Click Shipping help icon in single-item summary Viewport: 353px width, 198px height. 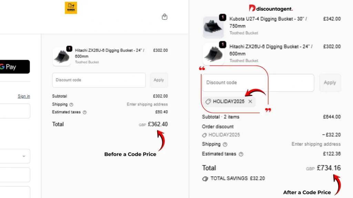click(71, 104)
